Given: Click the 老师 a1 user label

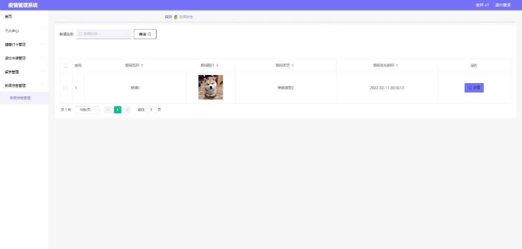Looking at the screenshot, I should click(482, 5).
